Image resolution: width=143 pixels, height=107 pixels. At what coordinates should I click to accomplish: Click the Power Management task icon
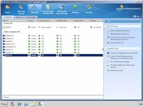[x=108, y=56]
